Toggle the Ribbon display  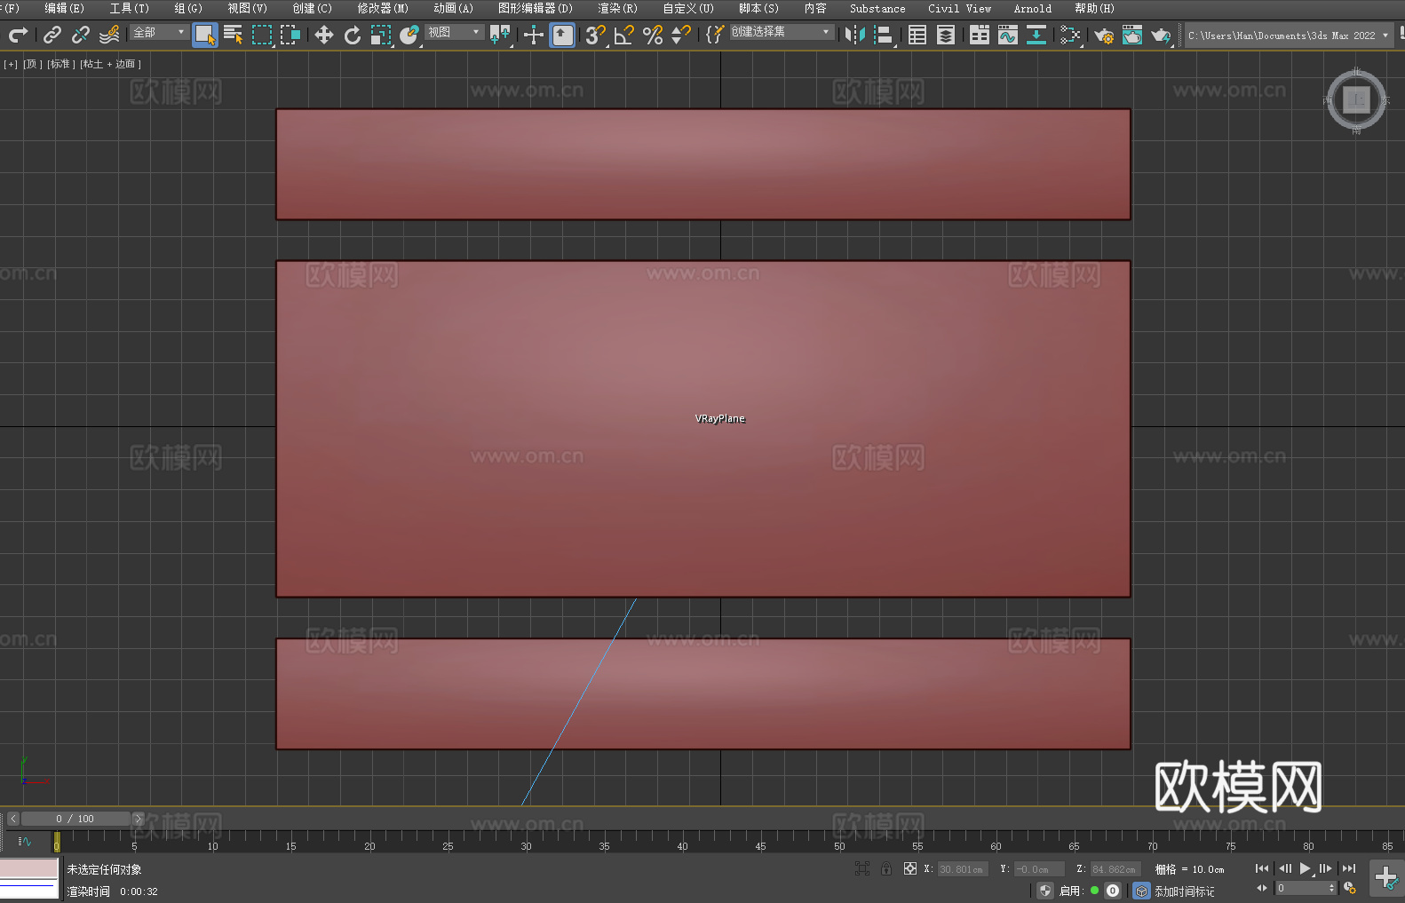pyautogui.click(x=980, y=35)
